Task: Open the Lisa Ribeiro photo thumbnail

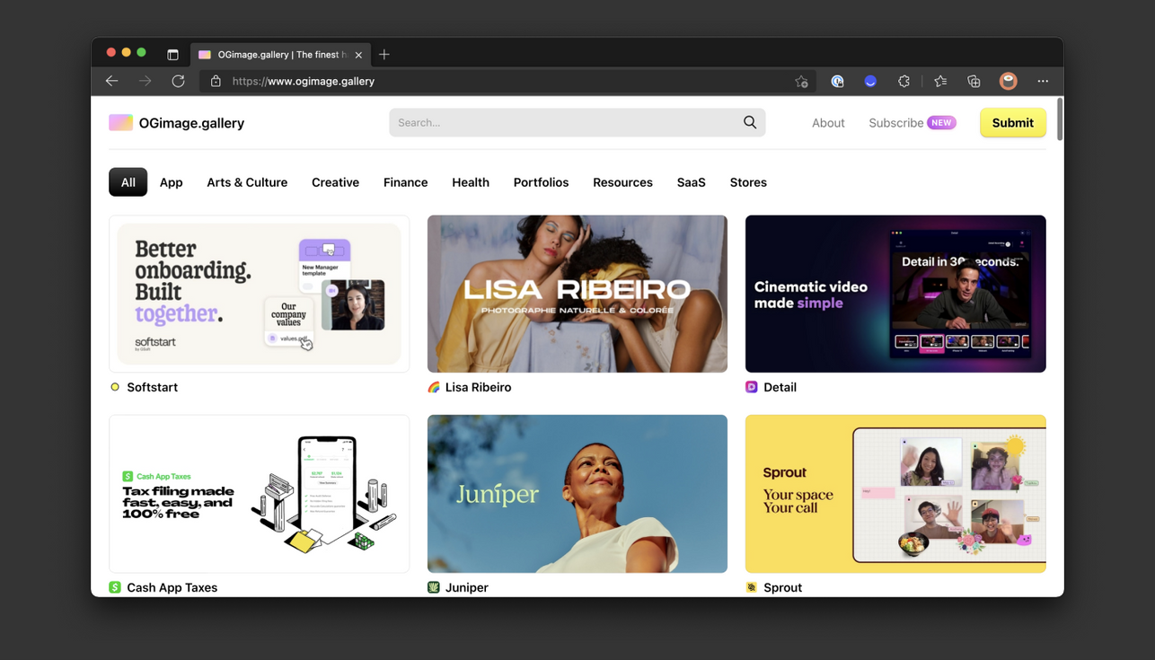Action: tap(577, 294)
